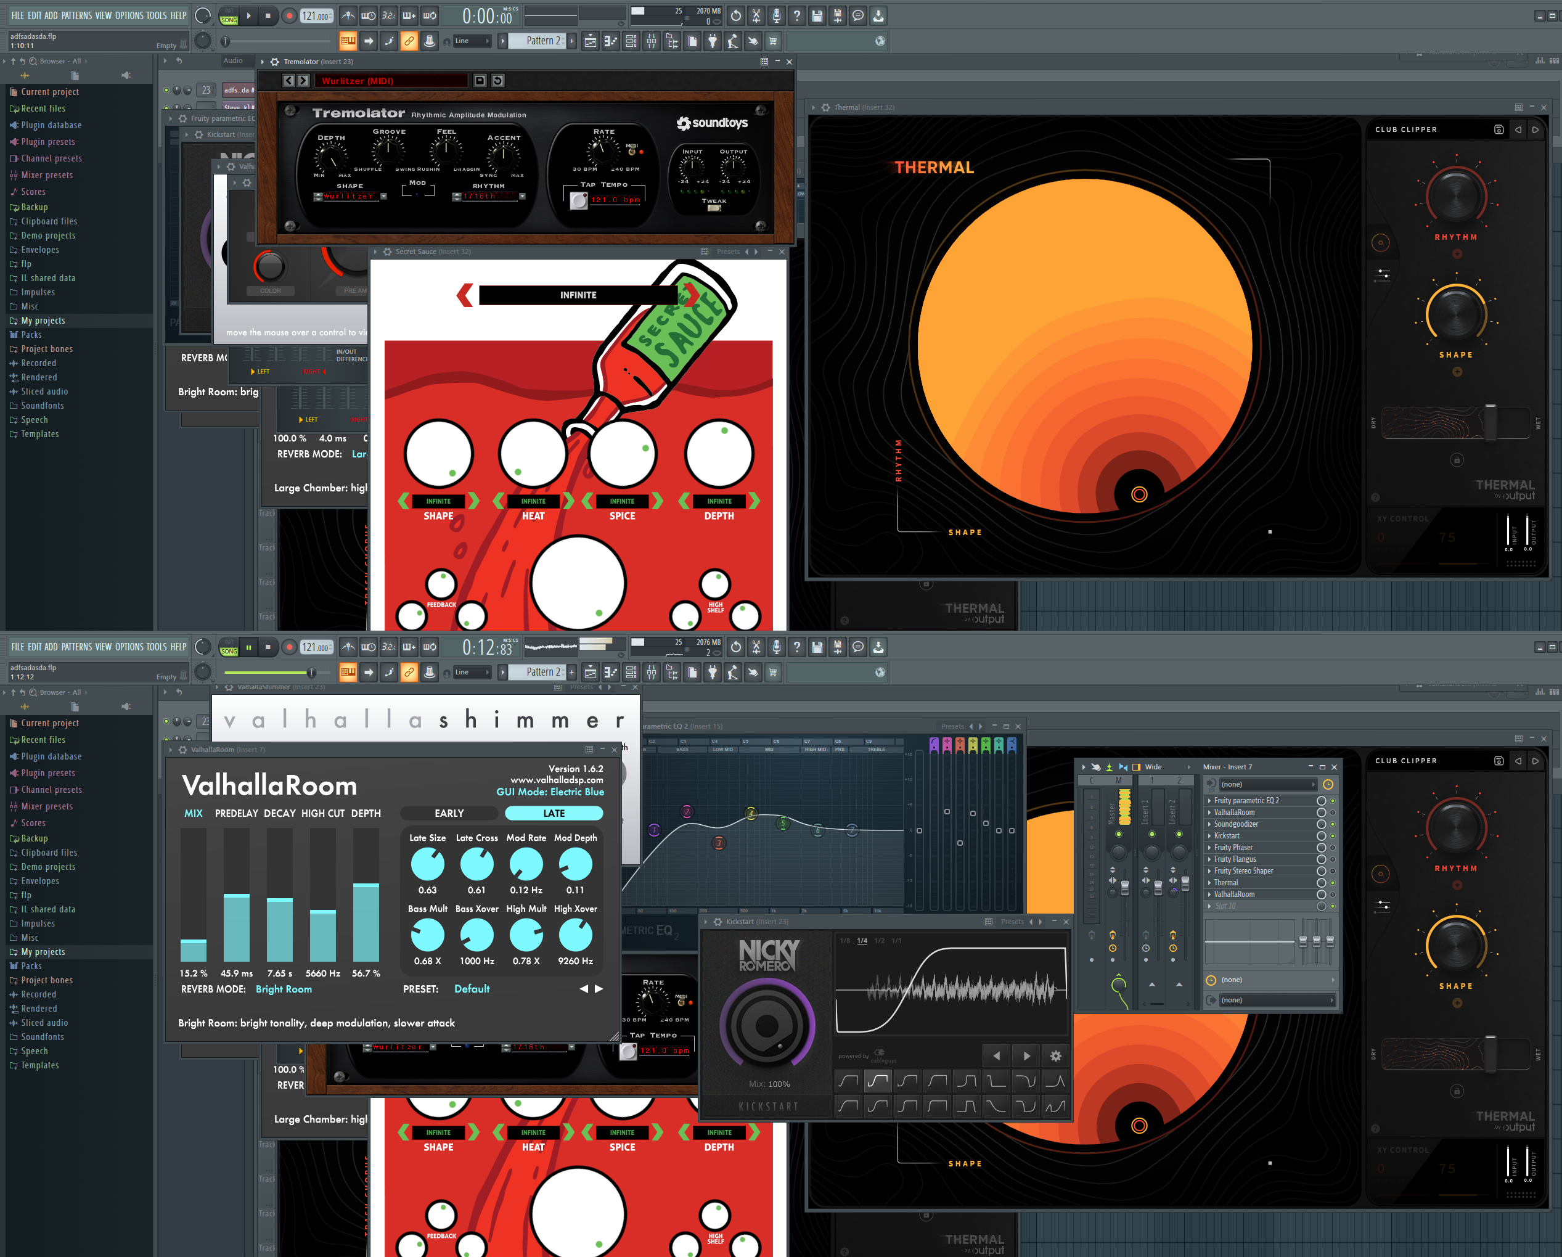
Task: Click the Mixer track latency clock icon
Action: [x=1327, y=784]
